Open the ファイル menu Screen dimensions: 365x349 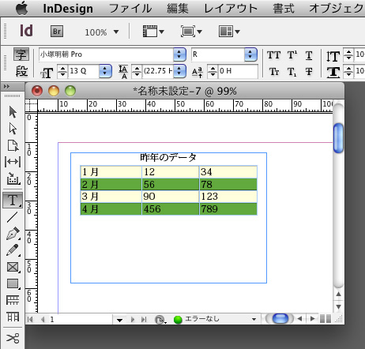coord(130,9)
